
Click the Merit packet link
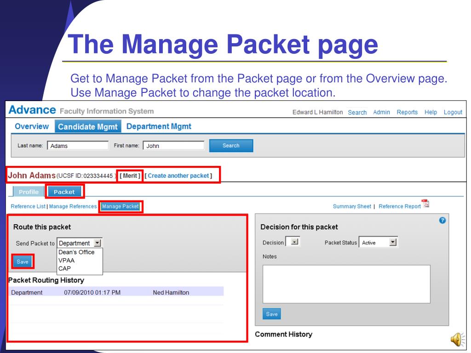(130, 176)
